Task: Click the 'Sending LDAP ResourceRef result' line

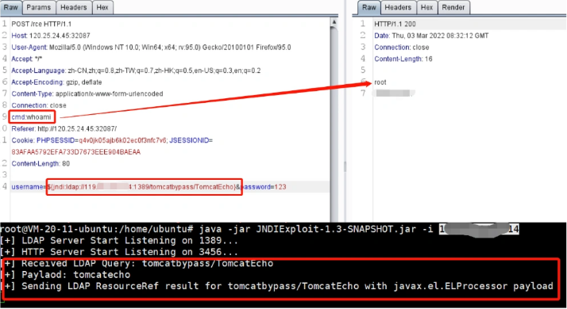Action: (279, 286)
